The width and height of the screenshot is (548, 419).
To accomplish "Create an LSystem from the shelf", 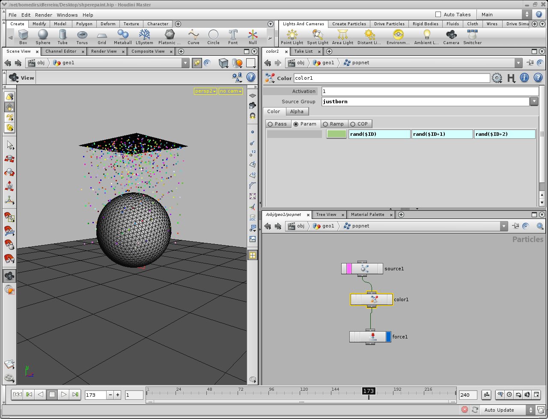I will click(144, 37).
